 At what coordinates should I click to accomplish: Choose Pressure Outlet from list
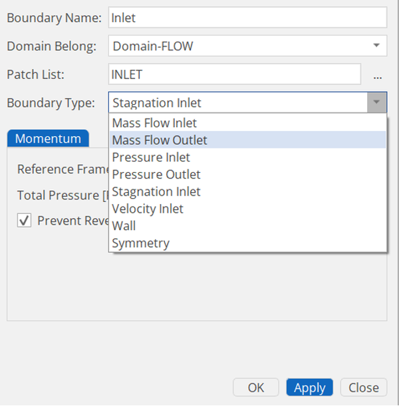[x=156, y=175]
